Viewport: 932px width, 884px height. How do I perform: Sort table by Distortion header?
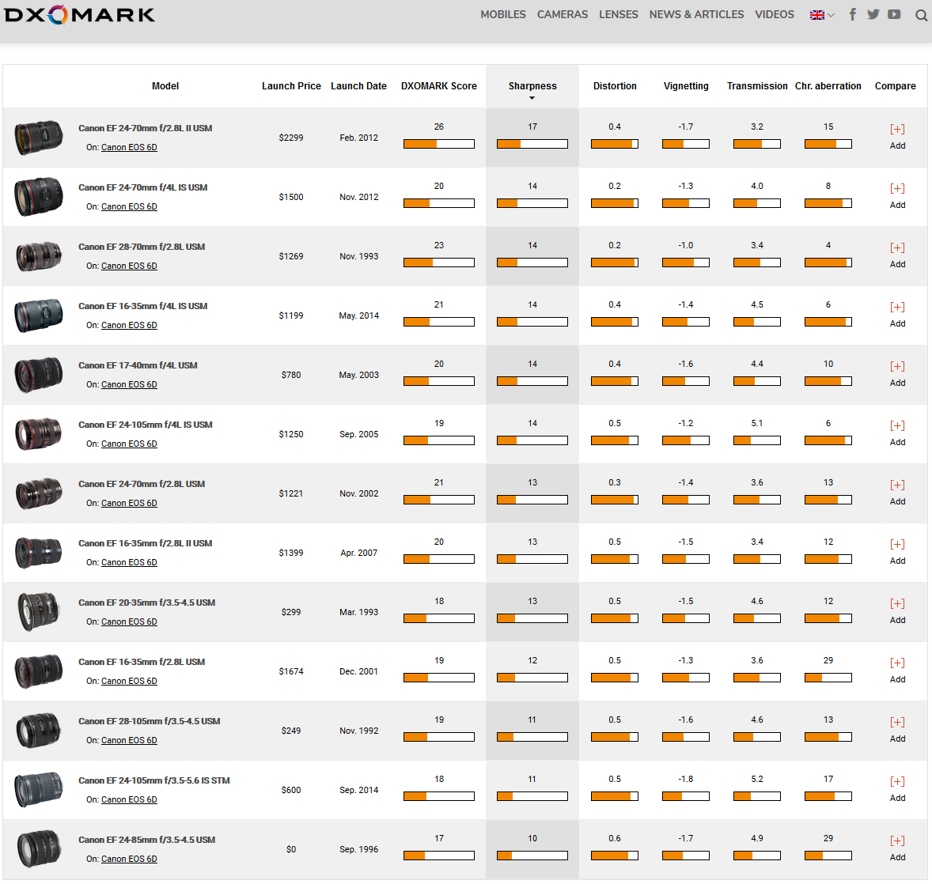(615, 86)
